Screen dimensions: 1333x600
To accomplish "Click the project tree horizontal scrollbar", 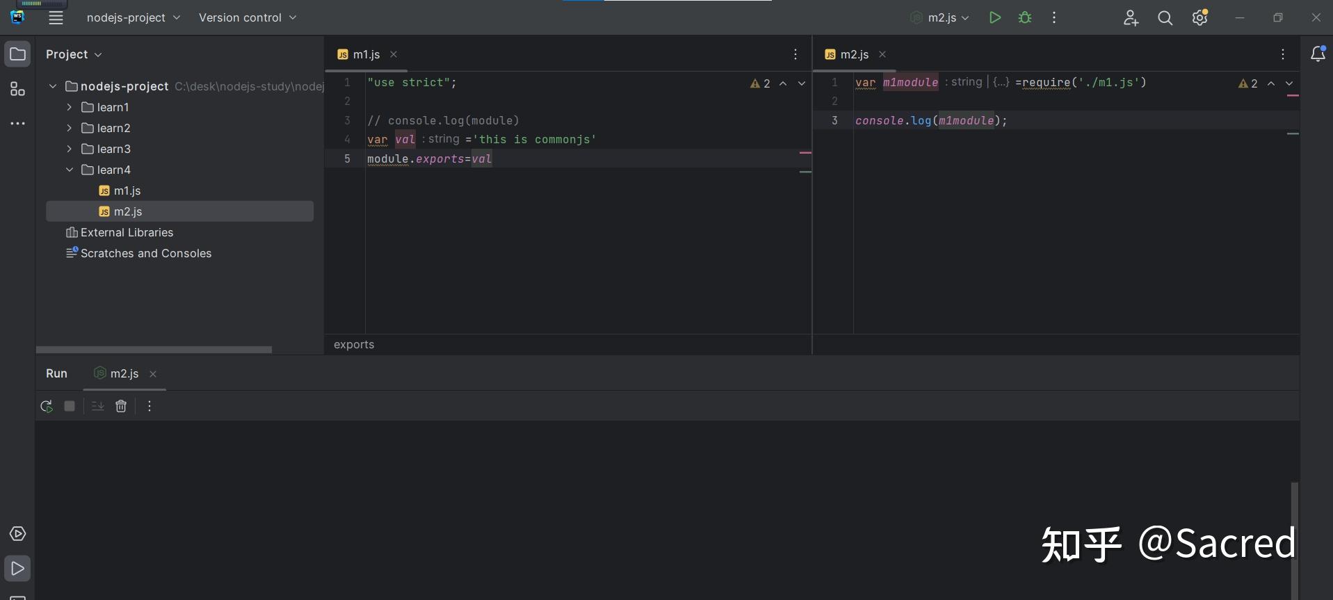I will click(x=154, y=350).
